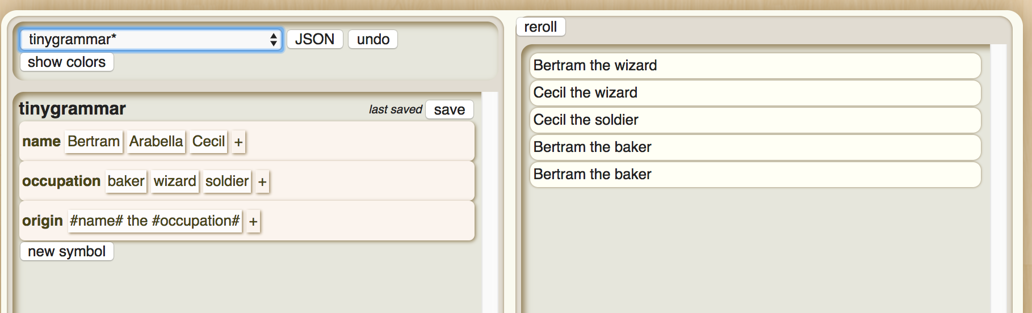Screen dimensions: 1032x313
Task: Edit the Arabella name rule
Action: [x=156, y=141]
